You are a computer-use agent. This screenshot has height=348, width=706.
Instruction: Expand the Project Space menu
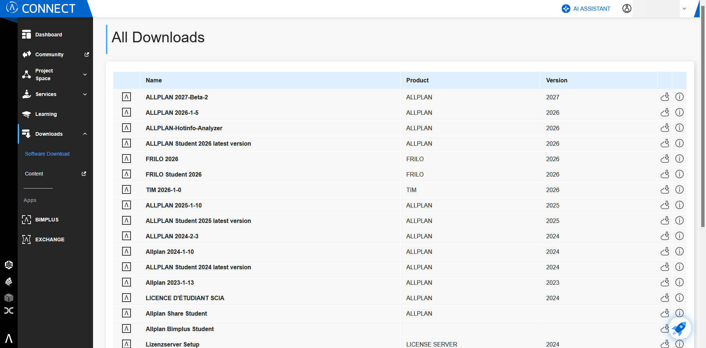pos(55,74)
